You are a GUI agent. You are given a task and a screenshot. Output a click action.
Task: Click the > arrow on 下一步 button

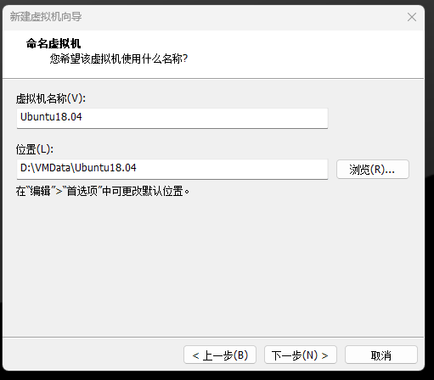(x=324, y=355)
